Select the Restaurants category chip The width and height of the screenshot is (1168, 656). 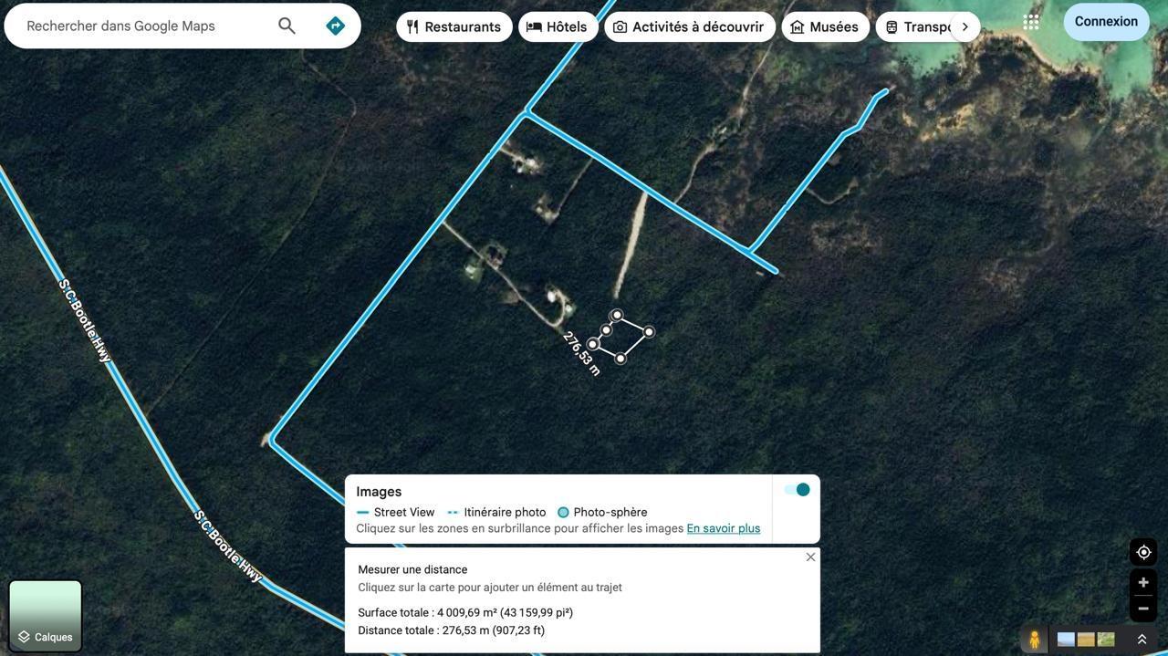(454, 26)
